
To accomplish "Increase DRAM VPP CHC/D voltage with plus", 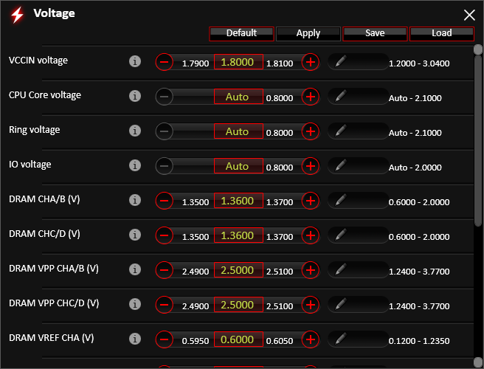I will point(311,305).
